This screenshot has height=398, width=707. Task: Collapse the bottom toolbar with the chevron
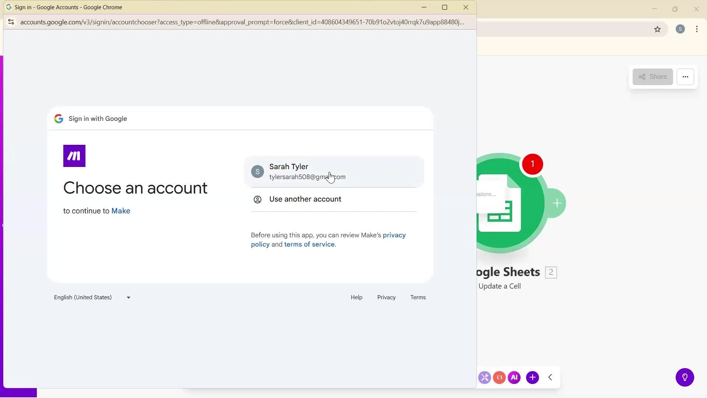tap(550, 377)
